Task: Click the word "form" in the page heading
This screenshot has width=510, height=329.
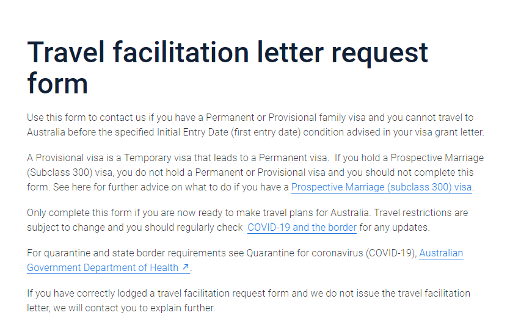Action: [57, 84]
